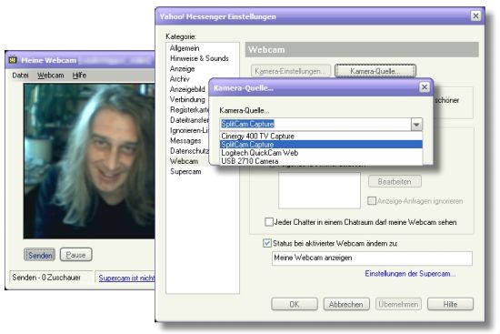This screenshot has width=500, height=334.
Task: Click the Kamera-Einstellungen button
Action: 291,71
